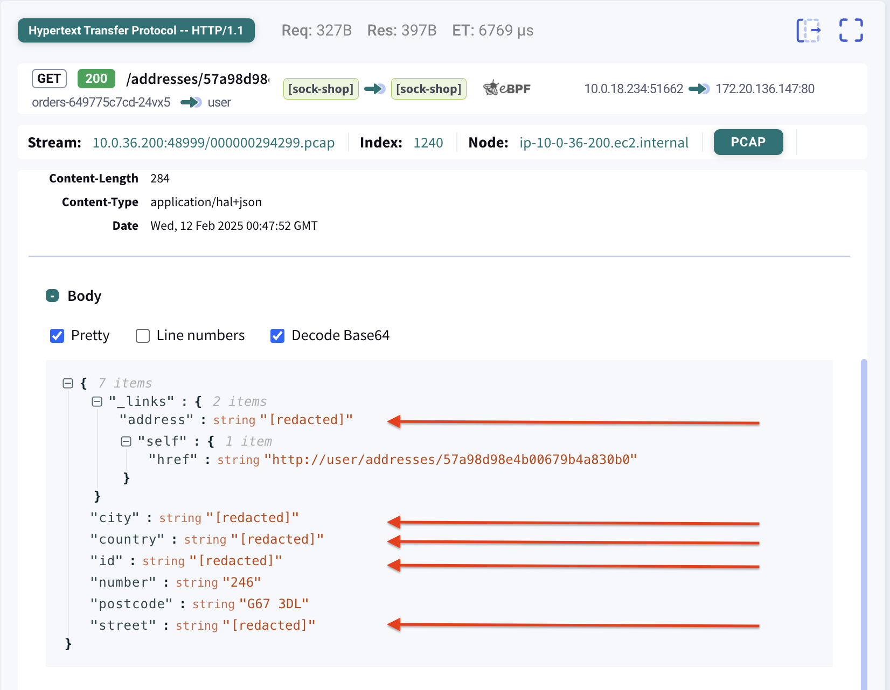Open the stream pcap file link
Image resolution: width=890 pixels, height=690 pixels.
pos(213,143)
